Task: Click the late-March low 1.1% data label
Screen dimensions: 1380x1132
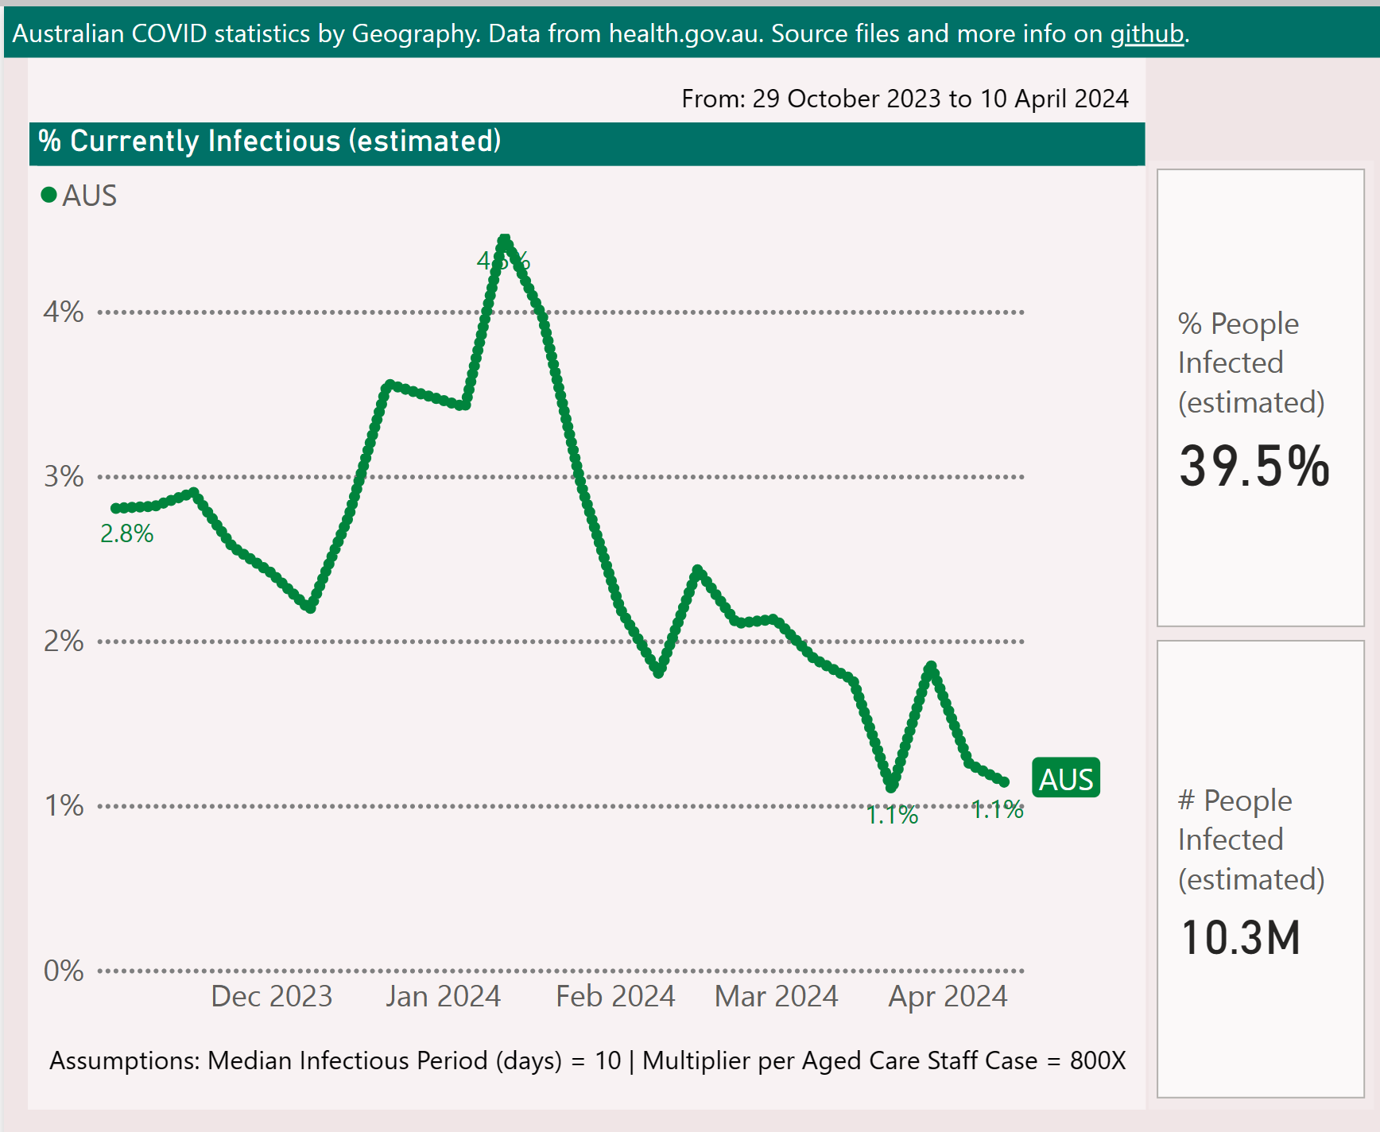Action: 892,815
